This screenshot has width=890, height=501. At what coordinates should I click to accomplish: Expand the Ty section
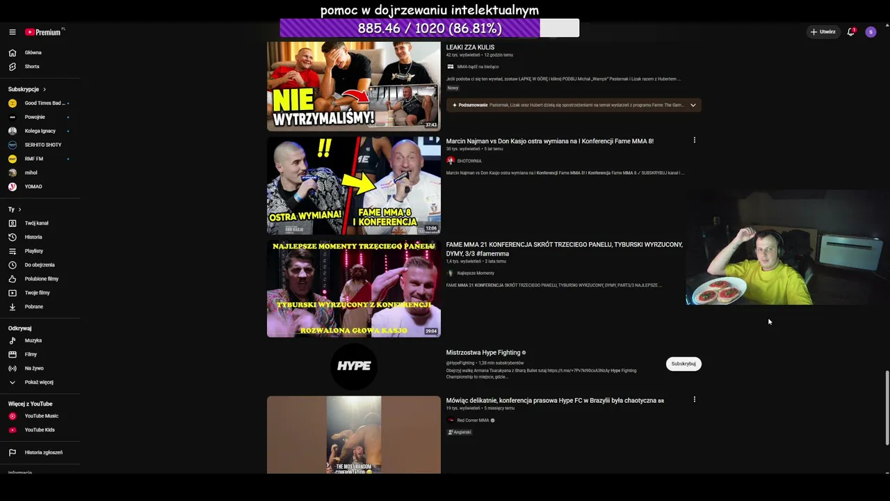click(15, 209)
